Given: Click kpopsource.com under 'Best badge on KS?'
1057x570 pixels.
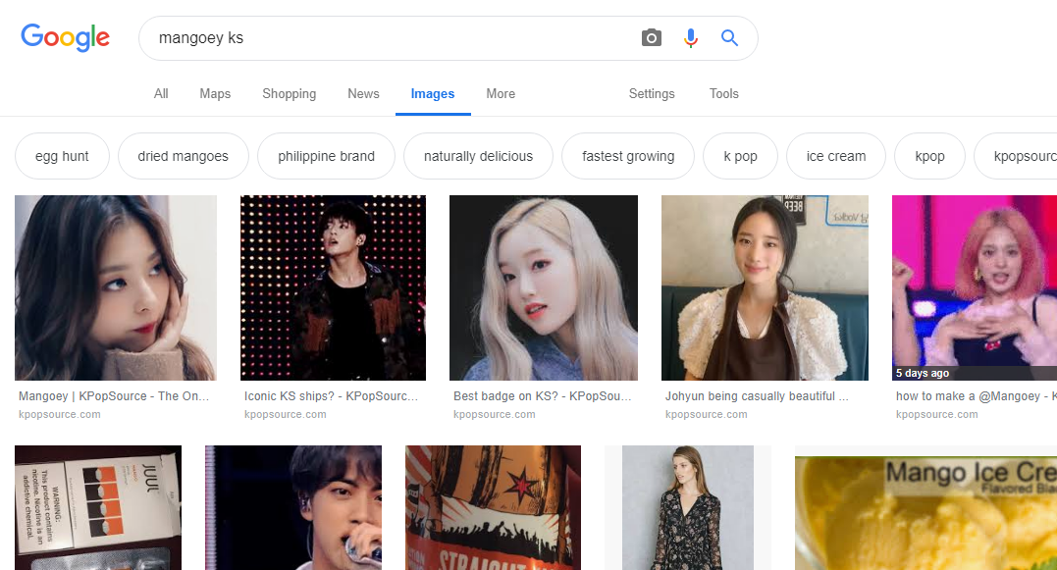Looking at the screenshot, I should pos(494,414).
